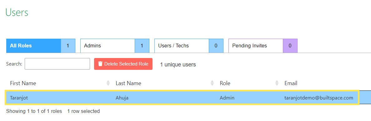The width and height of the screenshot is (371, 121).
Task: Click the Pending Invites count badge
Action: [x=290, y=46]
